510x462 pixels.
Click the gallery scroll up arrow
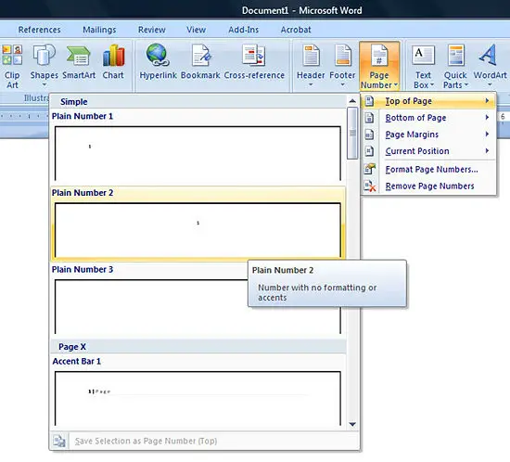(352, 101)
